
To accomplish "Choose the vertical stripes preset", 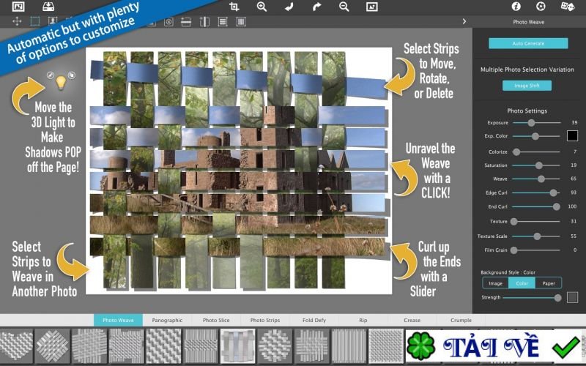I will click(x=349, y=346).
